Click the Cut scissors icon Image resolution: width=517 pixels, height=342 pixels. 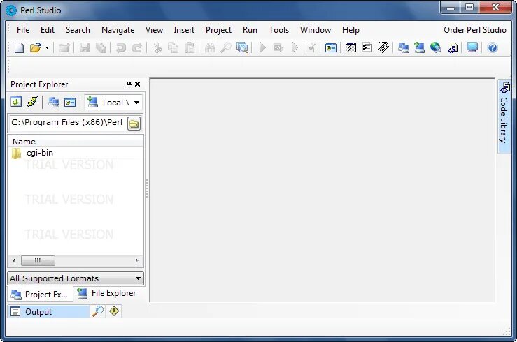tap(157, 47)
